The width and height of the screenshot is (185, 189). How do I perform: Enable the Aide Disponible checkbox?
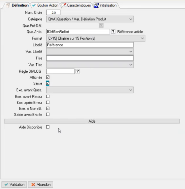(x=48, y=127)
